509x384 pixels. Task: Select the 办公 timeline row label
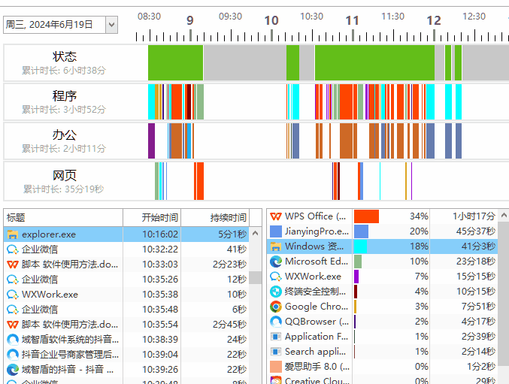[64, 135]
